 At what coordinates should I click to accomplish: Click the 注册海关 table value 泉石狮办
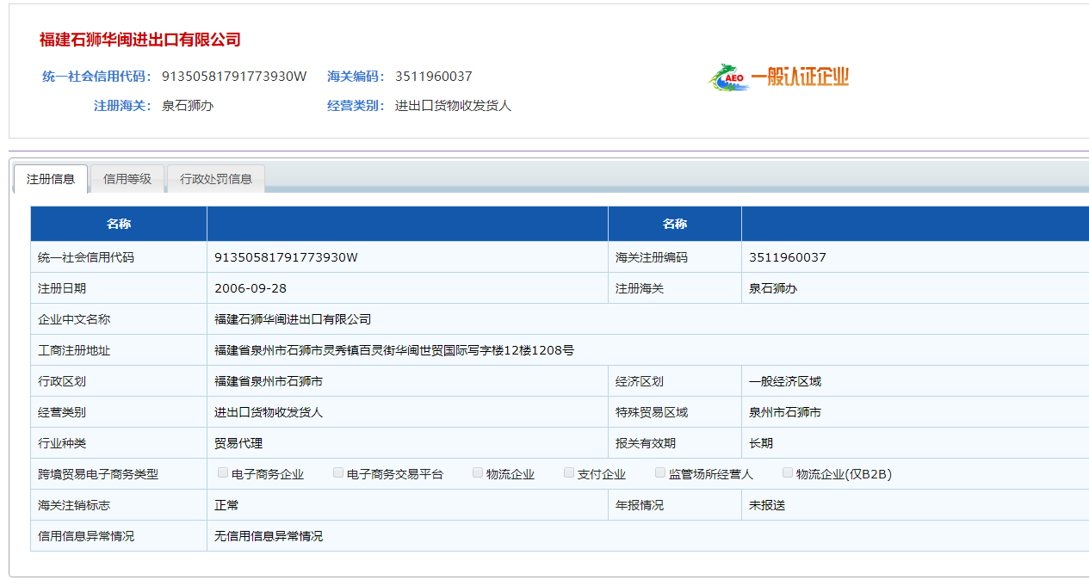click(773, 288)
